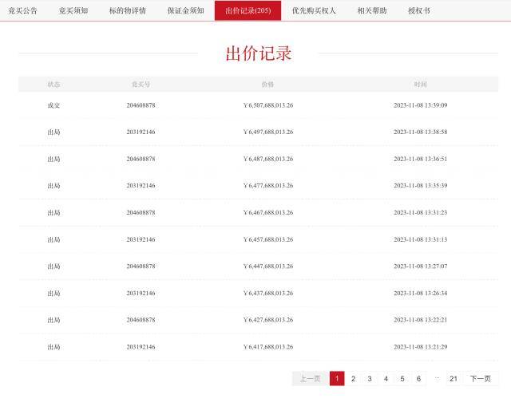Open the 授权书 tab

[x=418, y=11]
